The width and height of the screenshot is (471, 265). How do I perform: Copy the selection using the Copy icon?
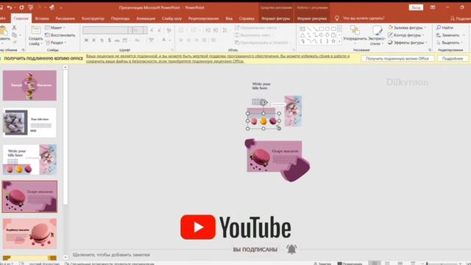click(x=14, y=35)
